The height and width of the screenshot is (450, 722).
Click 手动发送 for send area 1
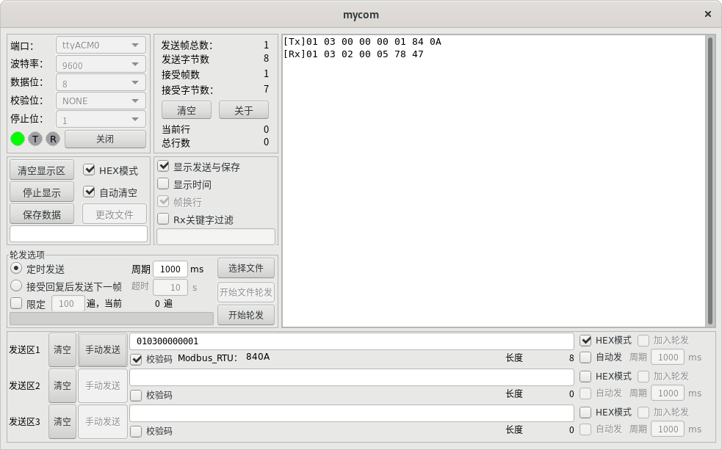click(x=102, y=349)
